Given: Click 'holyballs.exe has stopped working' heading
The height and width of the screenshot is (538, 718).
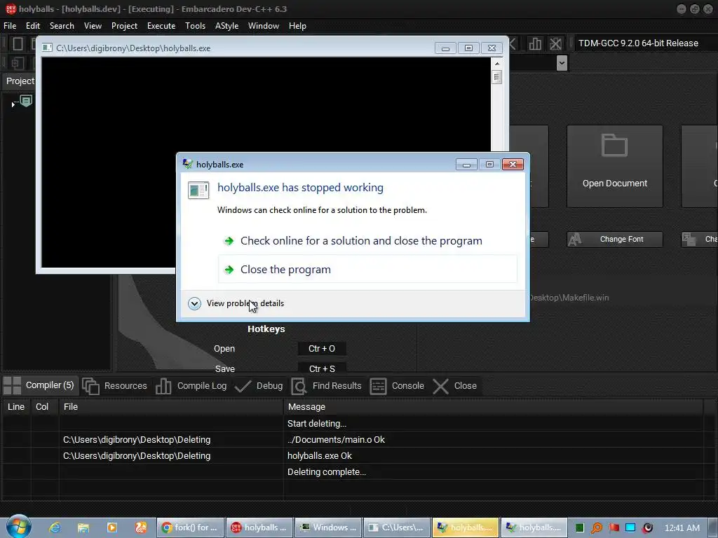Looking at the screenshot, I should tap(300, 188).
